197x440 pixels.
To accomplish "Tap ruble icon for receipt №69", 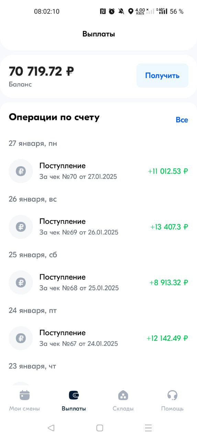I will (x=21, y=227).
